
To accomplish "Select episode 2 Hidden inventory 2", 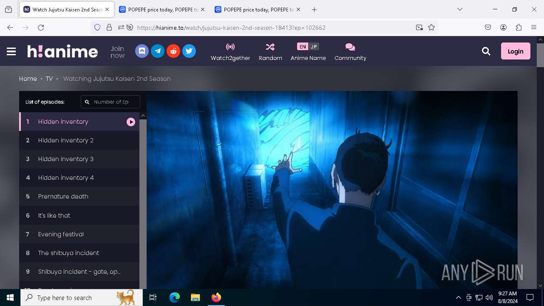I will pyautogui.click(x=79, y=140).
